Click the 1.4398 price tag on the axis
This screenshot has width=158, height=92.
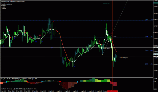[156, 54]
